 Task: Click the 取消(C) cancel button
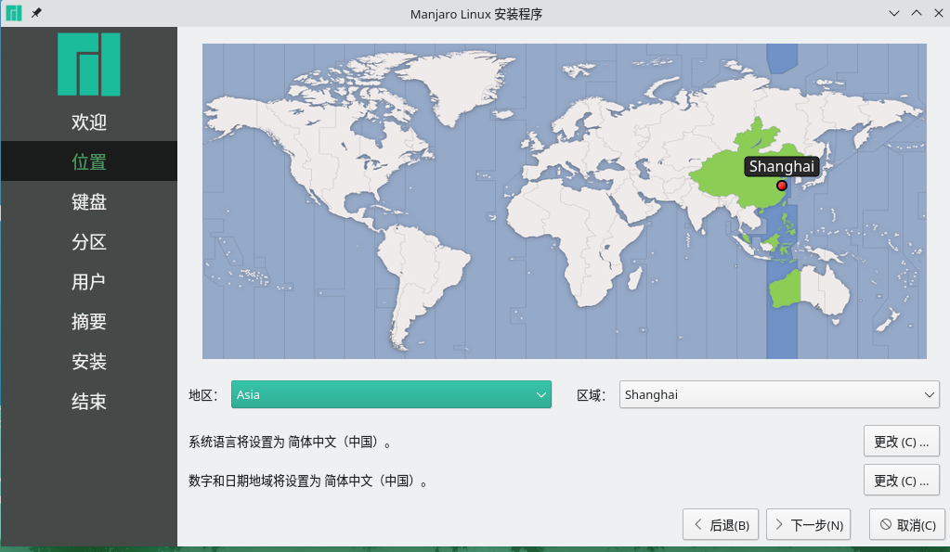[907, 525]
